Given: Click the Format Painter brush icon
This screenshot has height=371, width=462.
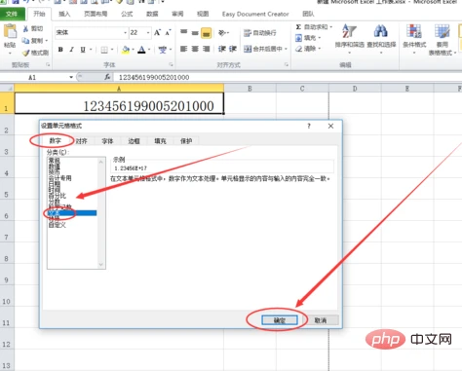Looking at the screenshot, I should pos(25,53).
